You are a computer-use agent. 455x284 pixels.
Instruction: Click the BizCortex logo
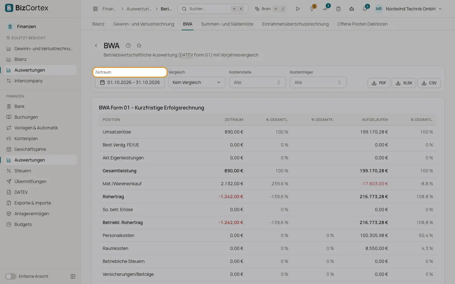[x=27, y=8]
